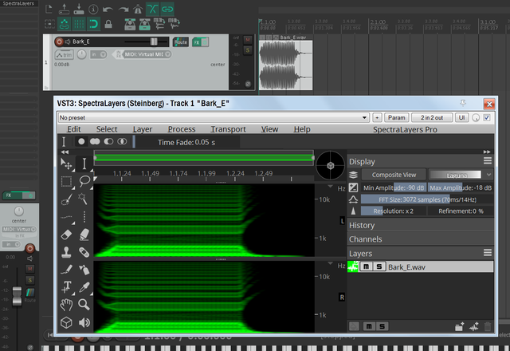510x351 pixels.
Task: Toggle record arm on Bark_E track
Action: click(59, 41)
